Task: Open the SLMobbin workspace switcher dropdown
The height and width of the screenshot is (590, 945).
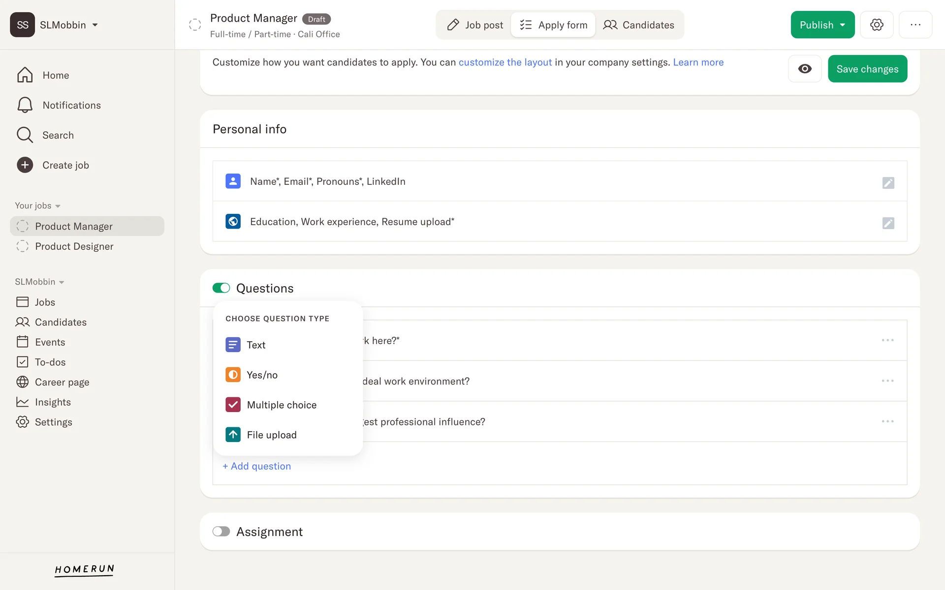Action: [x=95, y=25]
